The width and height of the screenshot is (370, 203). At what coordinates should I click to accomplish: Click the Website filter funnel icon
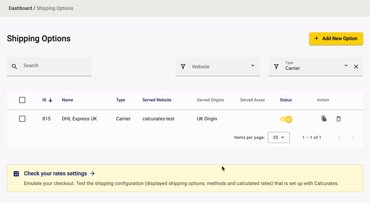click(183, 66)
